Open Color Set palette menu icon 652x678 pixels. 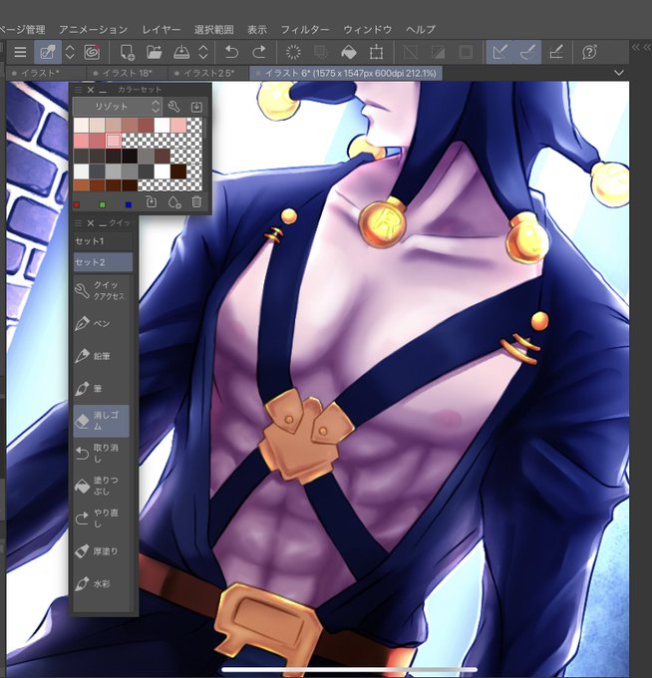pyautogui.click(x=78, y=90)
